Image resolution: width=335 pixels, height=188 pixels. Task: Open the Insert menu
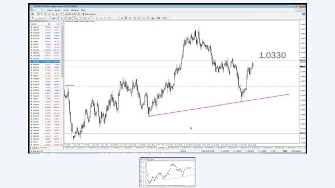[x=50, y=10]
